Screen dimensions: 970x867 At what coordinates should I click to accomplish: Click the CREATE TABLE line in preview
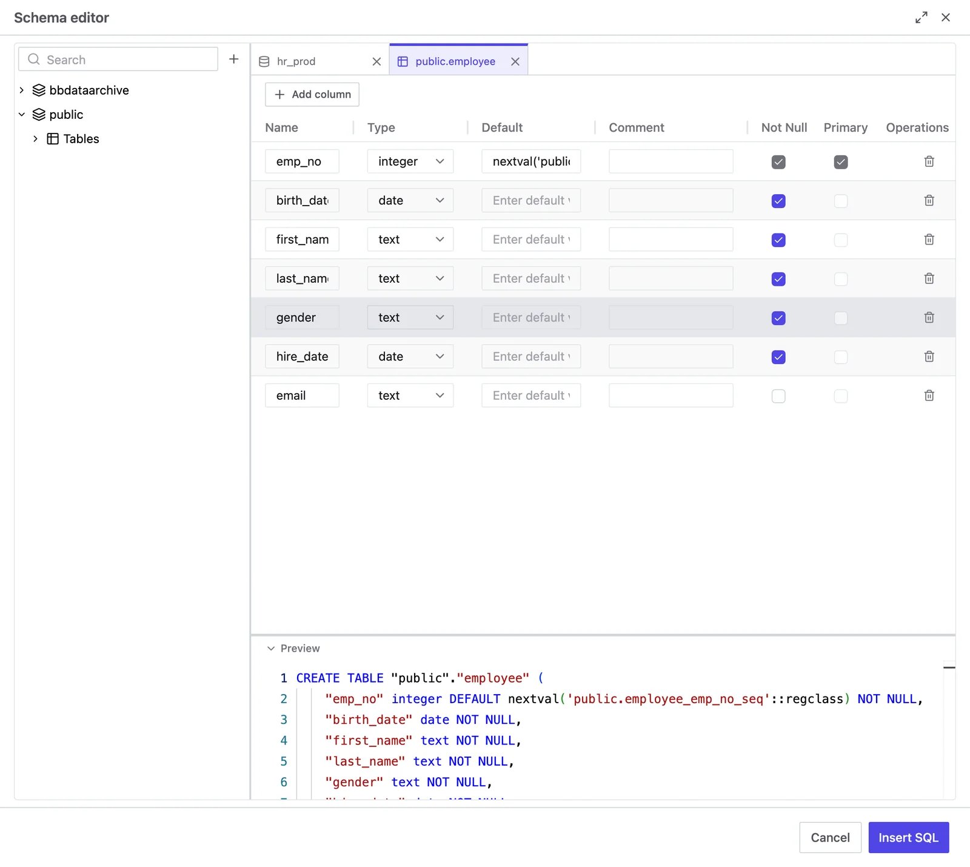[420, 678]
